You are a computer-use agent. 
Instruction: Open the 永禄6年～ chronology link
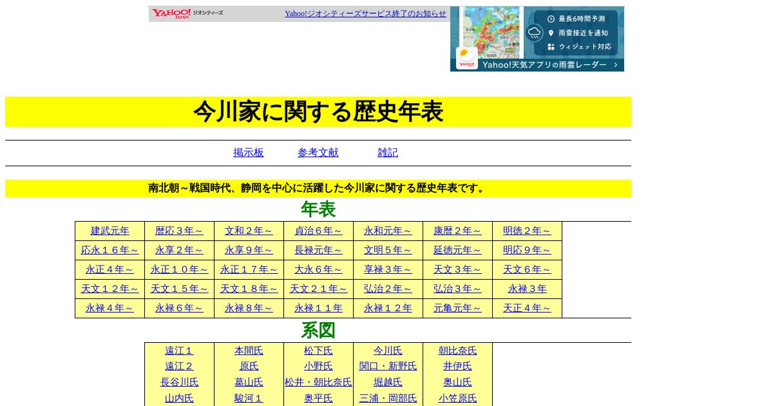click(180, 308)
